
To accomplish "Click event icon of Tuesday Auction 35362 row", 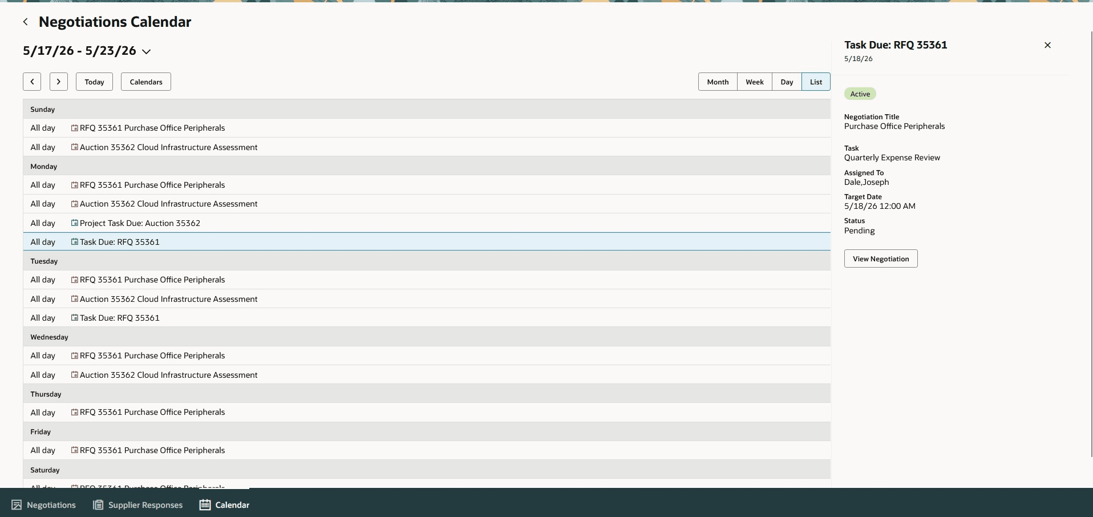I will pos(74,299).
